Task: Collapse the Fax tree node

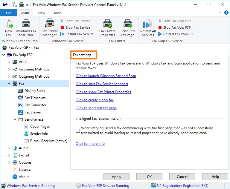Action: coord(9,84)
